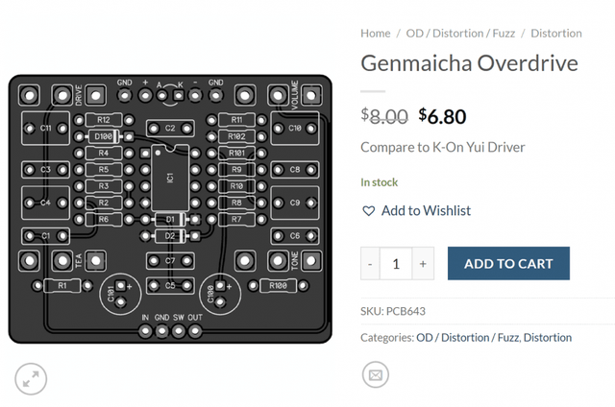Click the crossed-out $8.00 original price

(x=384, y=116)
